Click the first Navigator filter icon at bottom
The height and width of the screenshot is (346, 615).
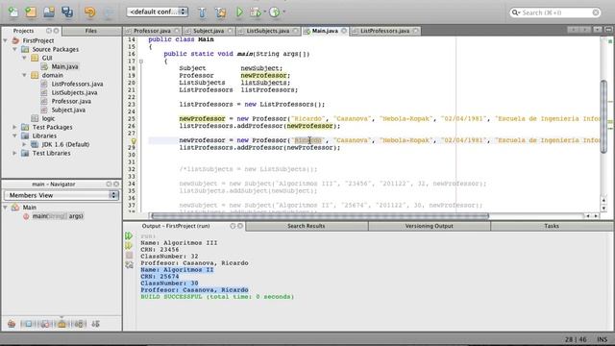[x=12, y=324]
